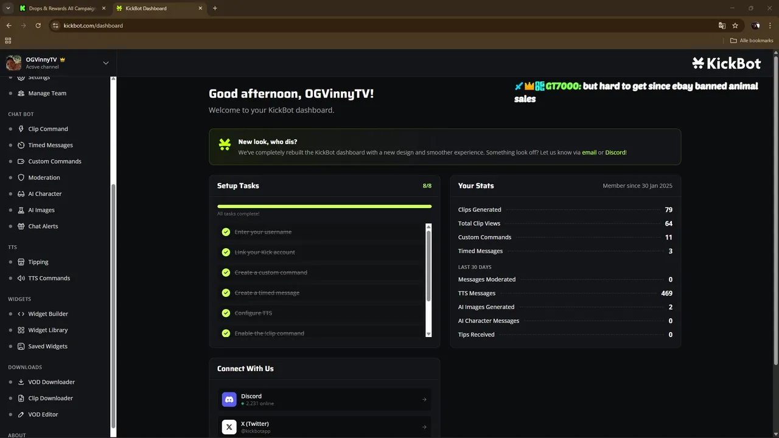Click the KickBot logo in header
The width and height of the screenshot is (779, 438).
[x=726, y=63]
